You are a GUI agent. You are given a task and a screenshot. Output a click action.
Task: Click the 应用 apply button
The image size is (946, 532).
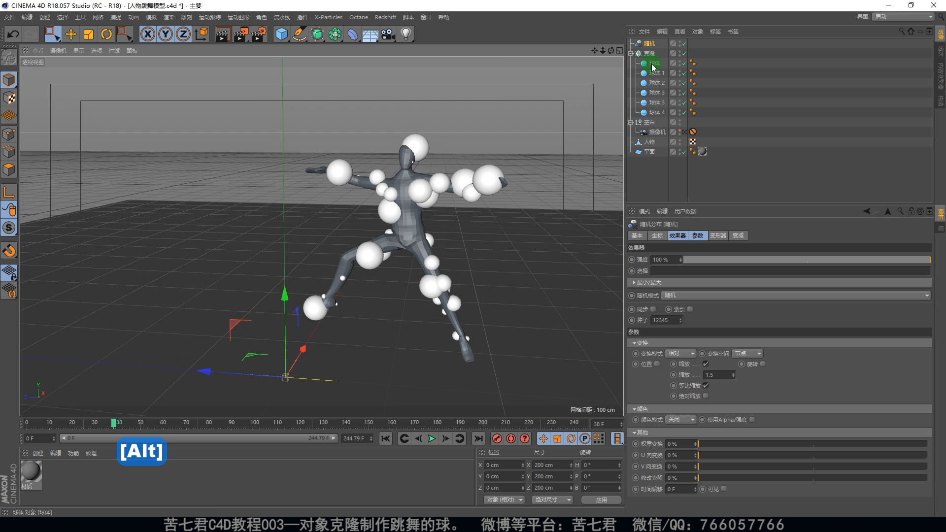click(601, 499)
